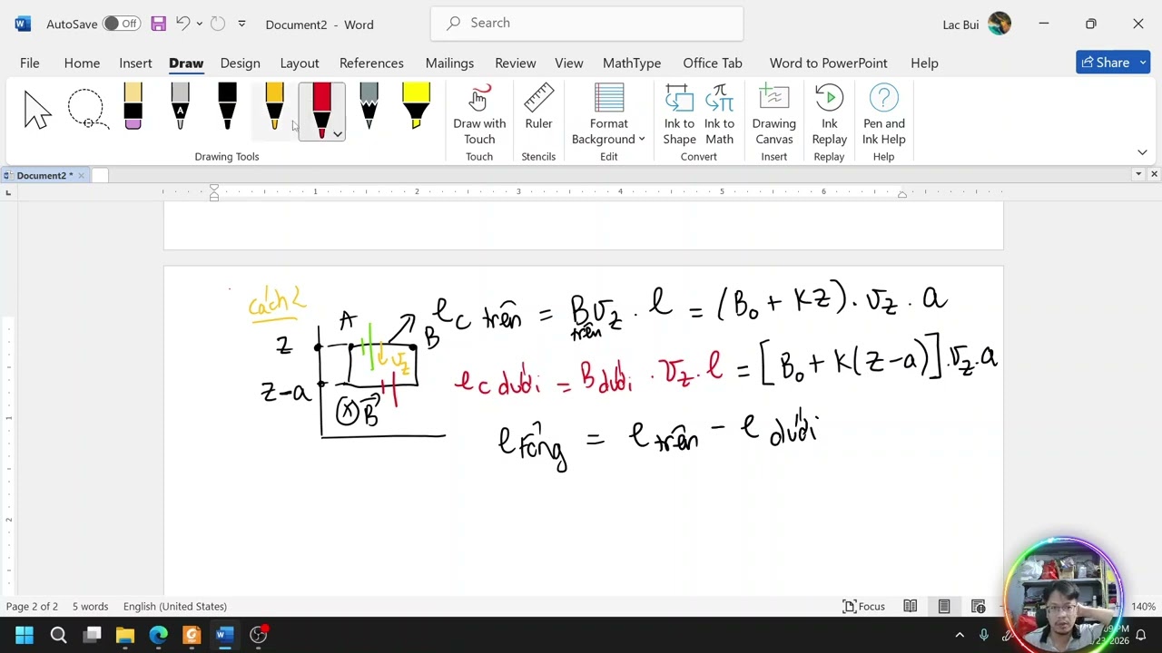Select the Document2 document tab

43,175
